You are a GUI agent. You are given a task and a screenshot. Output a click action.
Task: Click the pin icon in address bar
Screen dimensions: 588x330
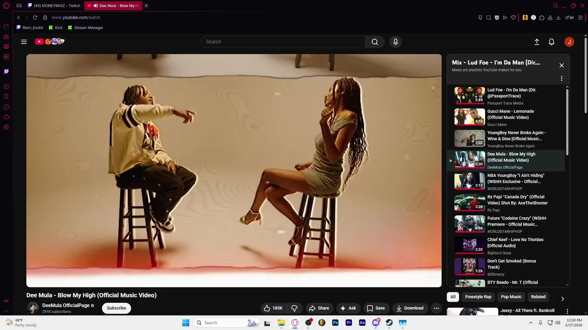tap(480, 17)
